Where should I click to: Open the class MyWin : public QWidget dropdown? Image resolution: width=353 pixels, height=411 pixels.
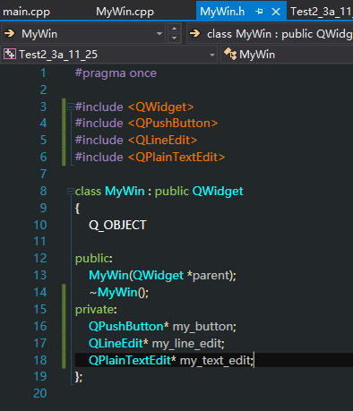tap(270, 34)
